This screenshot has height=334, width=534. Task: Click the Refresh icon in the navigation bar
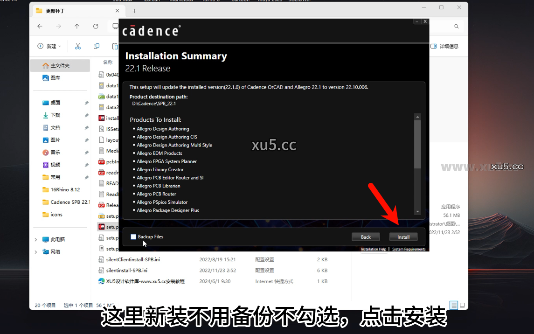96,26
